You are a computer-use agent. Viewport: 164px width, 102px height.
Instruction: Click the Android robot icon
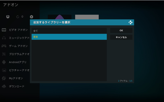4,62
